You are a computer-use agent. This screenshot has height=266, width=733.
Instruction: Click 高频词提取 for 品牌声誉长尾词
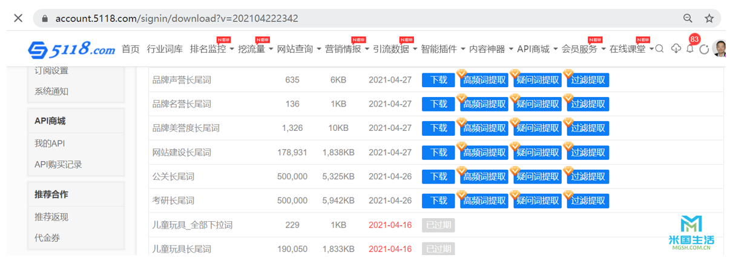click(484, 80)
